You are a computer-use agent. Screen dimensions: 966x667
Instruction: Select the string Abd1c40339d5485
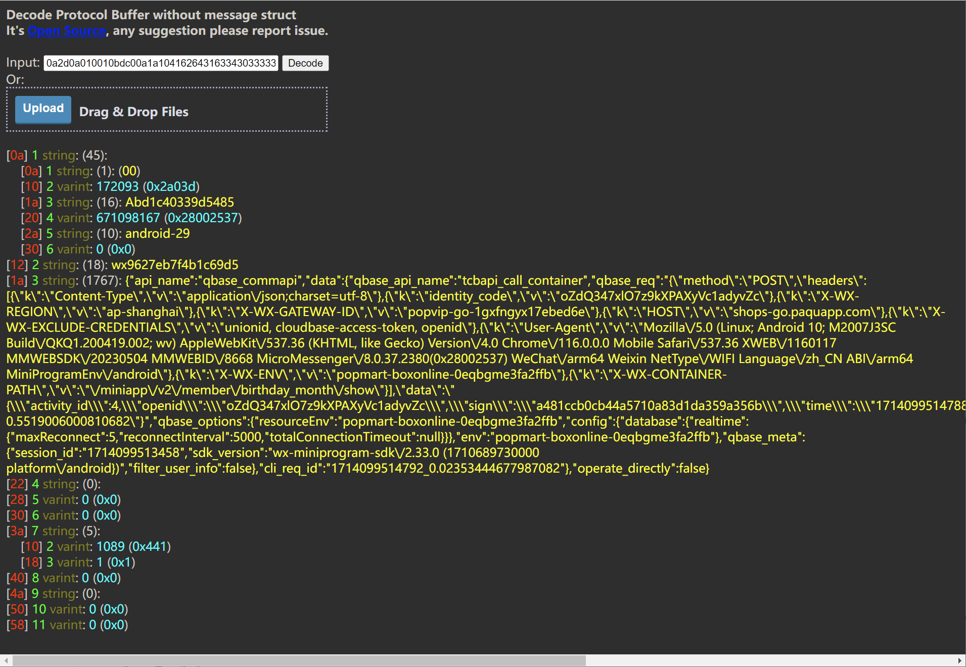point(179,202)
